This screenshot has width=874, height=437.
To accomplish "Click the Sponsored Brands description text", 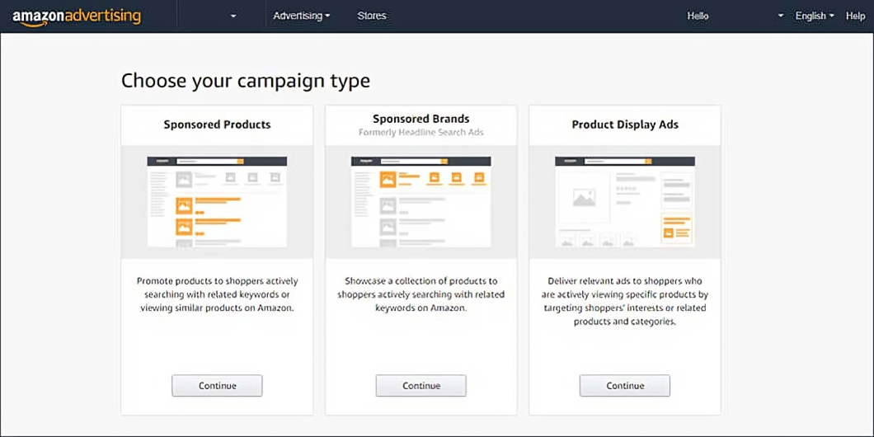I will (421, 294).
